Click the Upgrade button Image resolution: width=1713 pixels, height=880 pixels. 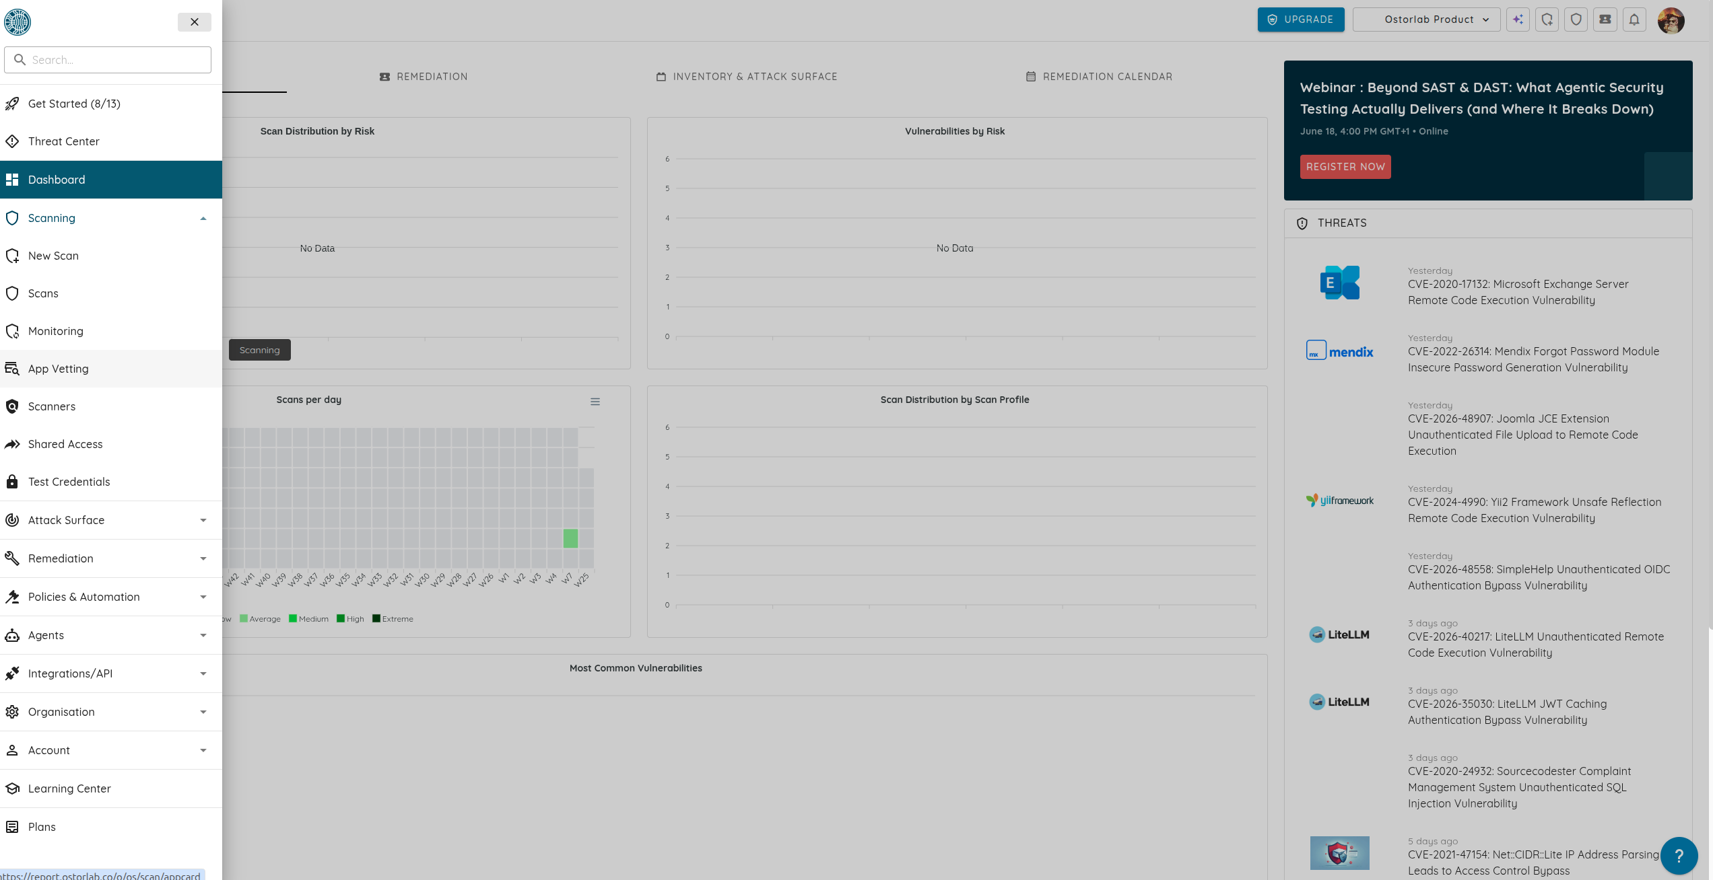(1301, 20)
